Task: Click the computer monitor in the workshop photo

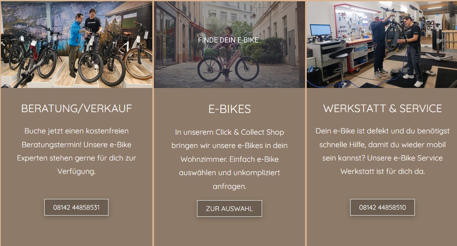Action: 320,31
